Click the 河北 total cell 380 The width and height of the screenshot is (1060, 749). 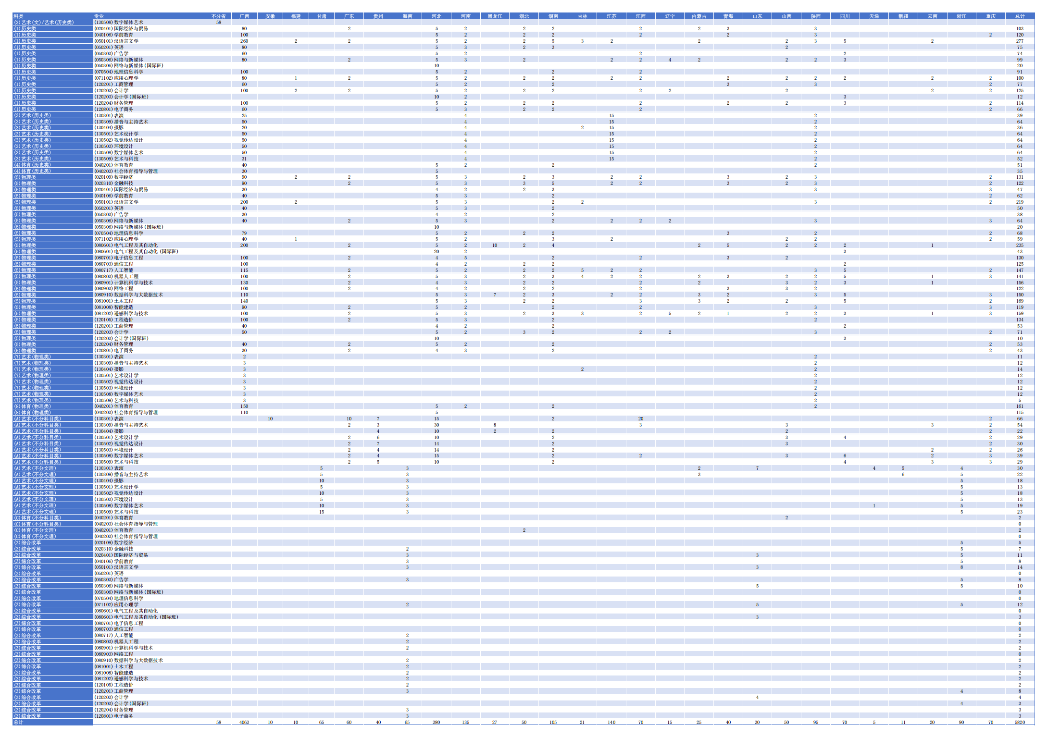(436, 722)
